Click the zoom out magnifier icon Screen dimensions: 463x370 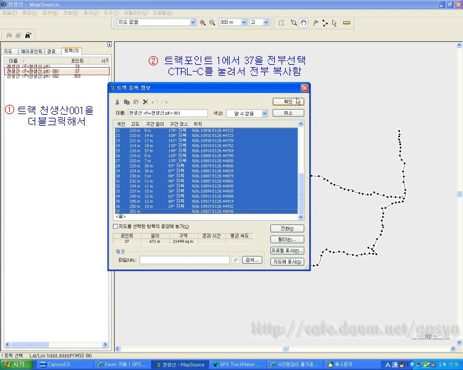[x=212, y=22]
